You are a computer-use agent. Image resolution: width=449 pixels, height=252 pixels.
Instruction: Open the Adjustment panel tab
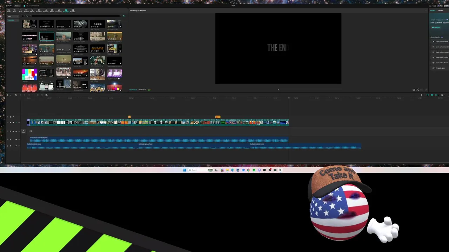pyautogui.click(x=59, y=10)
